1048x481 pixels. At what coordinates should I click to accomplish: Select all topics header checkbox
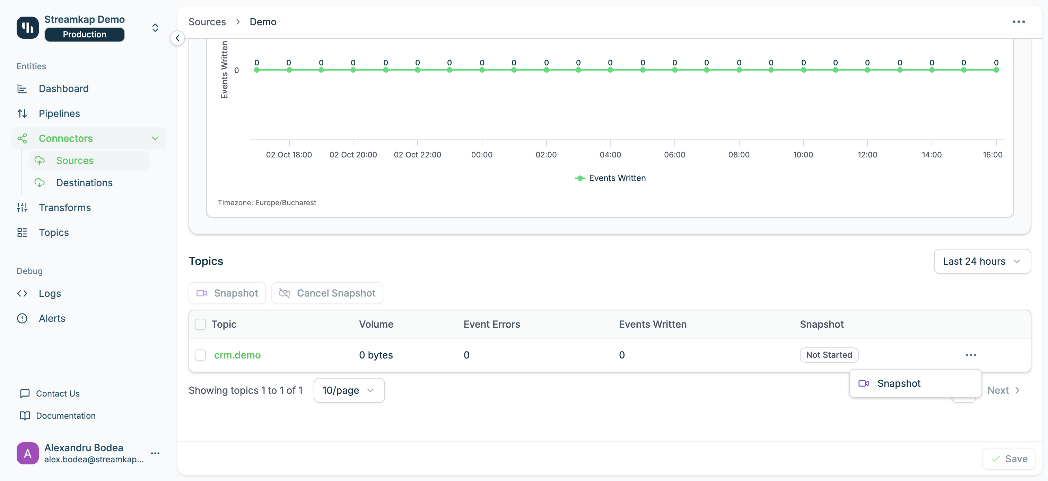click(x=200, y=324)
